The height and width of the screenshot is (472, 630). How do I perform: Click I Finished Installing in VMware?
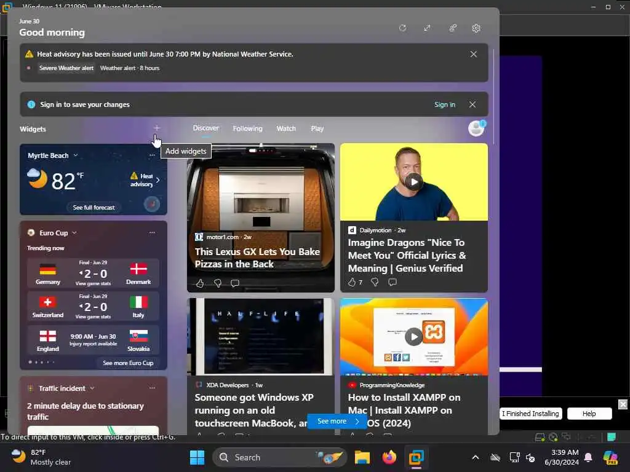[530, 414]
